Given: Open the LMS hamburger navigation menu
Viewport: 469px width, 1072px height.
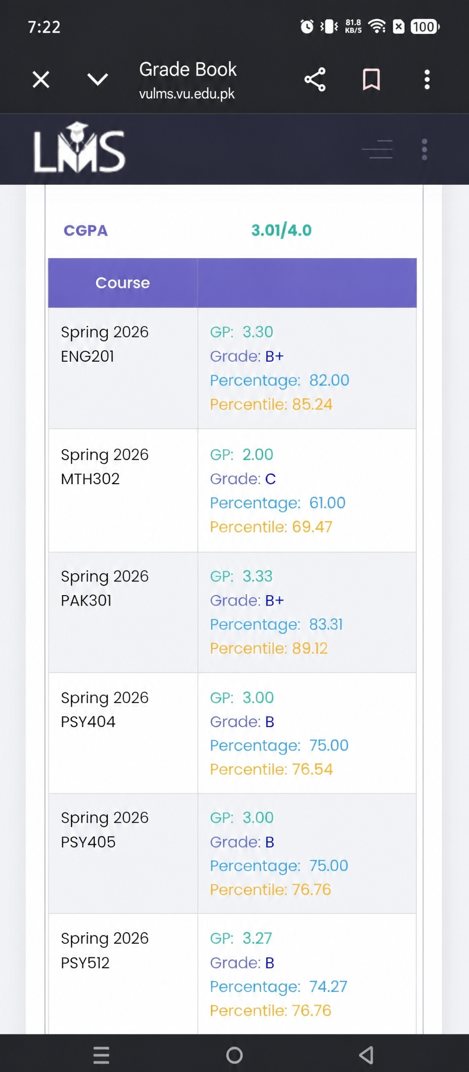Looking at the screenshot, I should [x=377, y=149].
